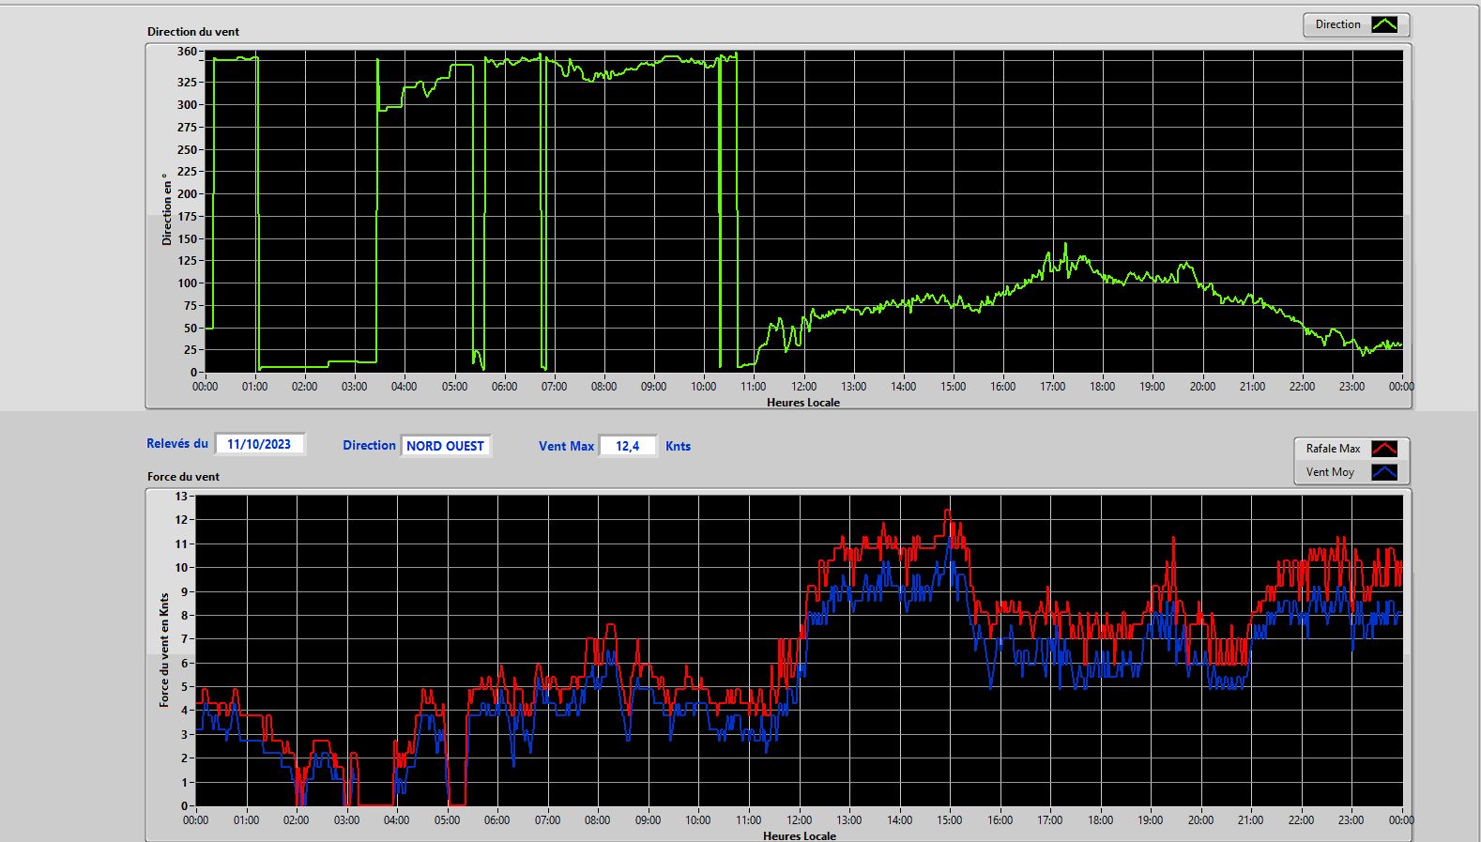Click the Vent Max 12,4 value field
The image size is (1481, 842).
pos(627,446)
